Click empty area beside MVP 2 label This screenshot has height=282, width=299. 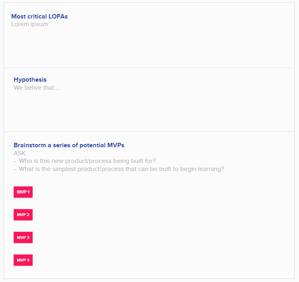(x=162, y=214)
